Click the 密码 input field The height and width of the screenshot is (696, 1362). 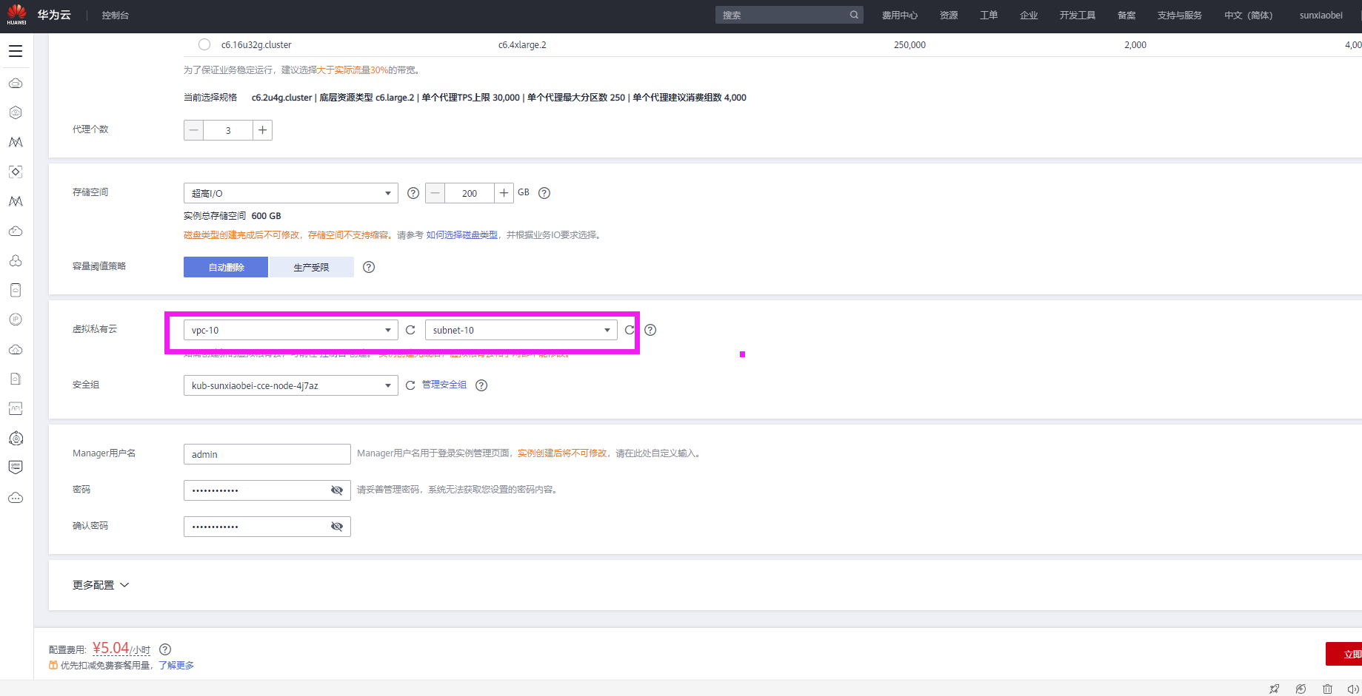click(267, 490)
